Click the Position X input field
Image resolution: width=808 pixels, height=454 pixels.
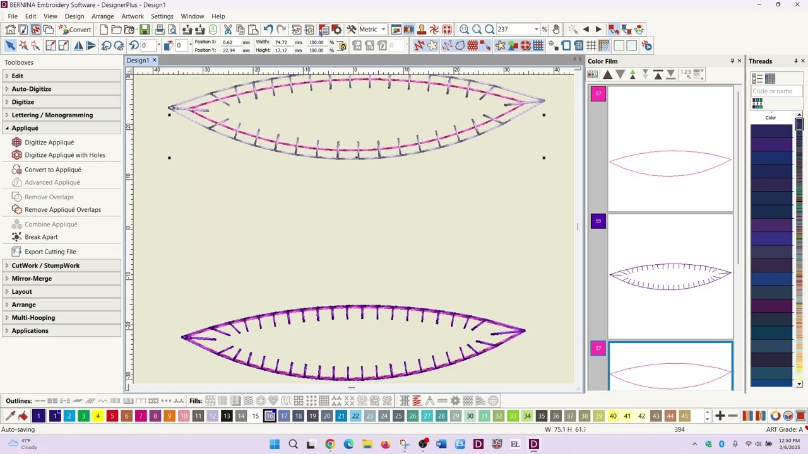(230, 42)
